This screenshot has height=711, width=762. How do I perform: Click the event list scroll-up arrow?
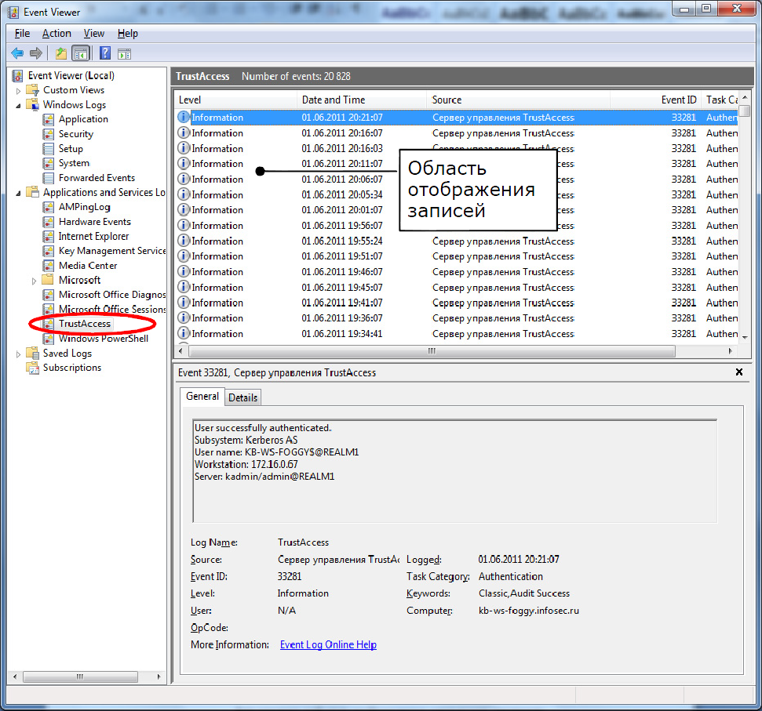coord(745,98)
